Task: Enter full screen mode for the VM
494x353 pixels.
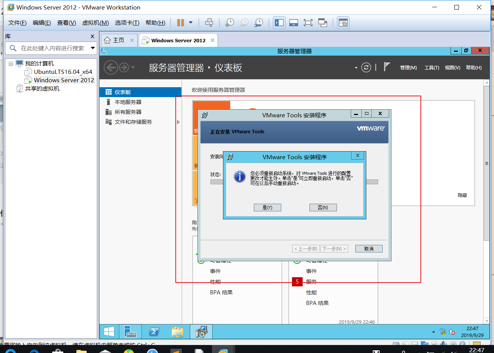Action: tap(308, 22)
